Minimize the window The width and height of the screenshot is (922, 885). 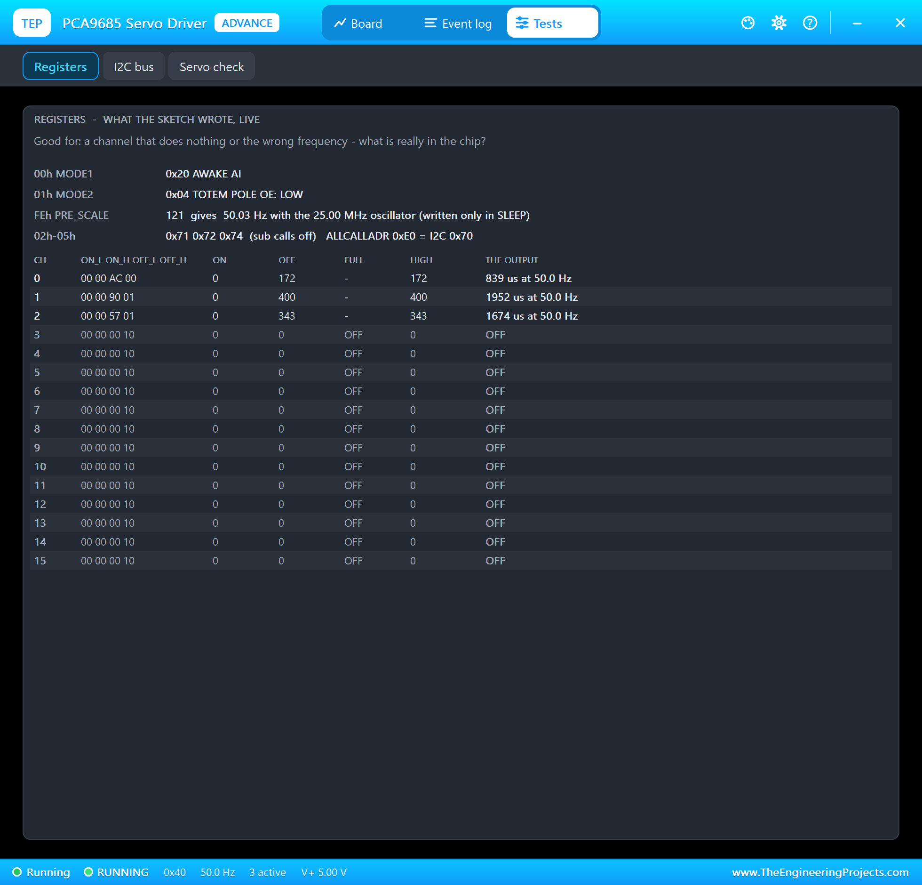click(857, 23)
